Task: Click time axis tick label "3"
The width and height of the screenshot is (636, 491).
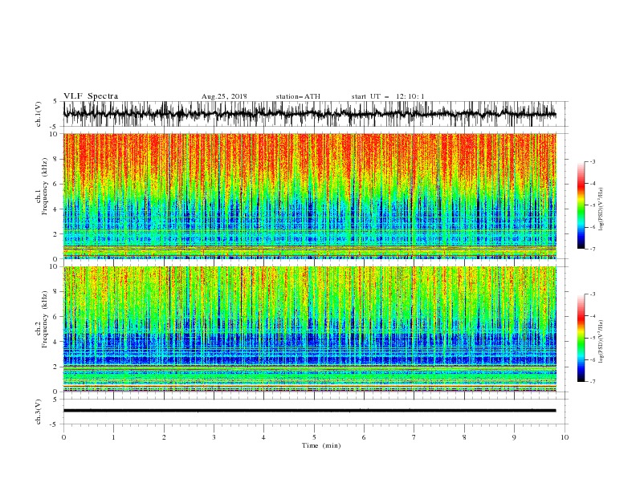Action: pyautogui.click(x=214, y=437)
